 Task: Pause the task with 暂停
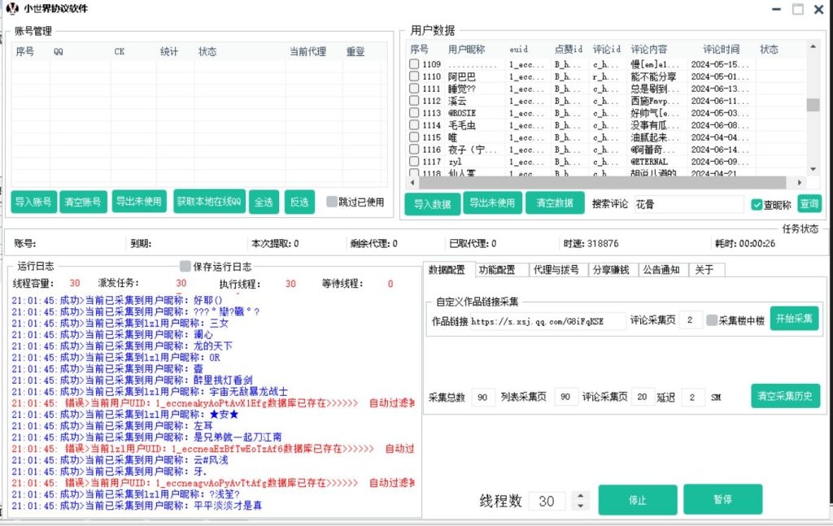[722, 500]
